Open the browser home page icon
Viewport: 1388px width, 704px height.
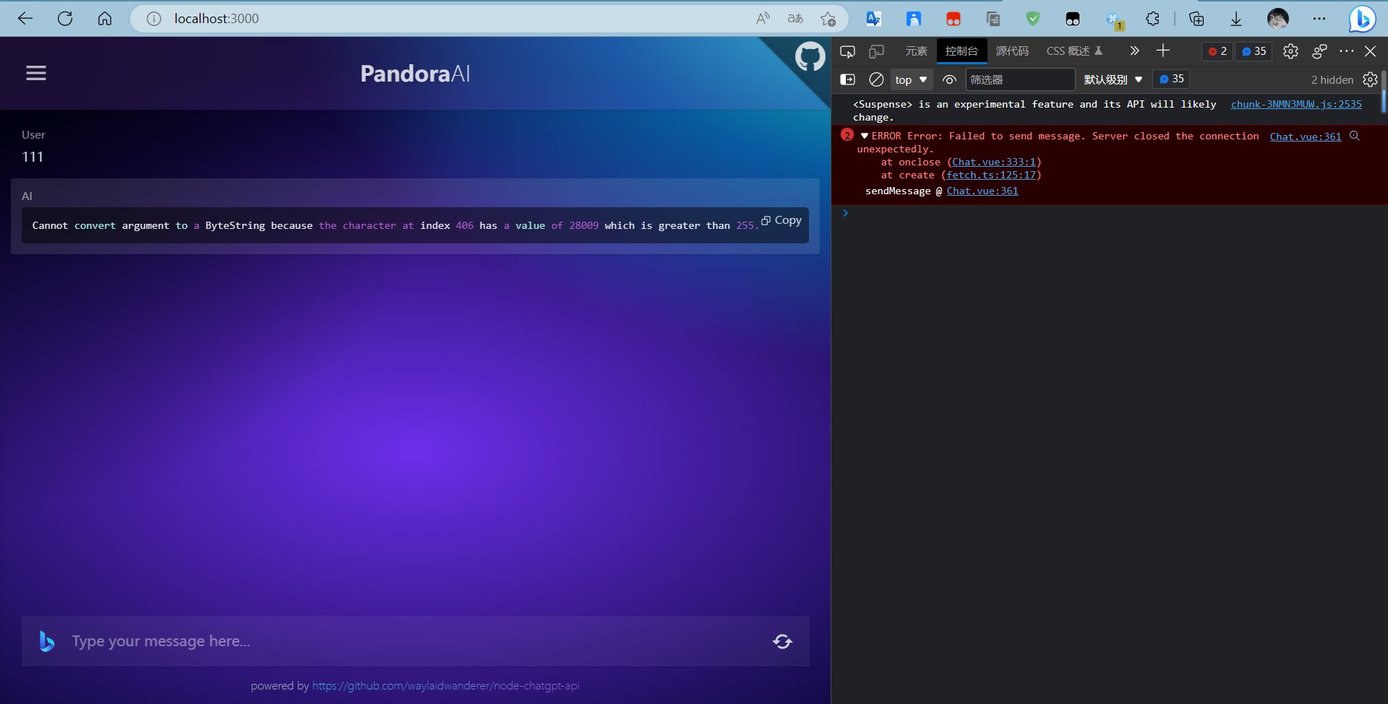click(105, 19)
